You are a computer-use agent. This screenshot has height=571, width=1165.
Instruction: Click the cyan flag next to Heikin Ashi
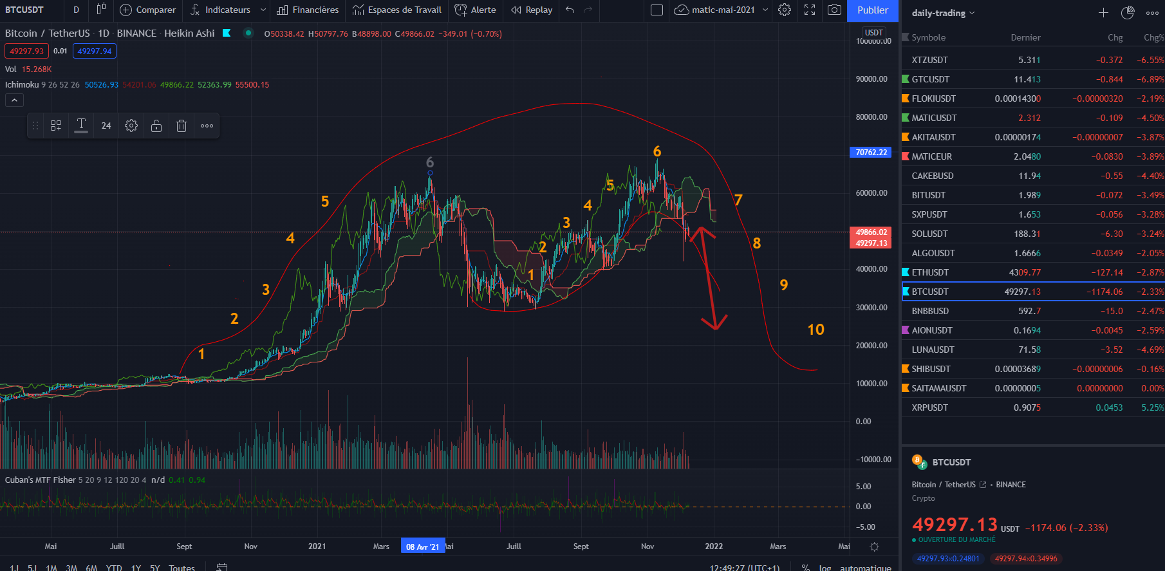227,33
